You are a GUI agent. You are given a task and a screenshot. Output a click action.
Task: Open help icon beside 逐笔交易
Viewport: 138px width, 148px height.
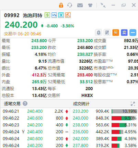25,103
